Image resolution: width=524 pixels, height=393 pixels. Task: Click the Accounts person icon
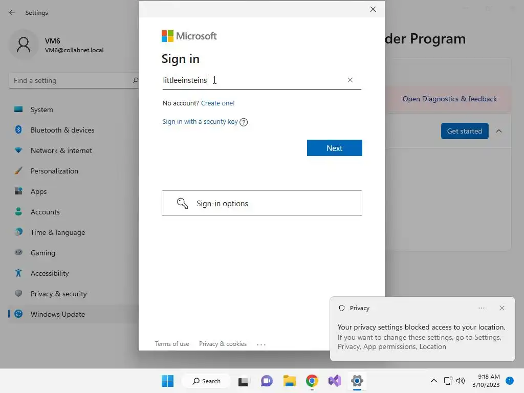[18, 211]
